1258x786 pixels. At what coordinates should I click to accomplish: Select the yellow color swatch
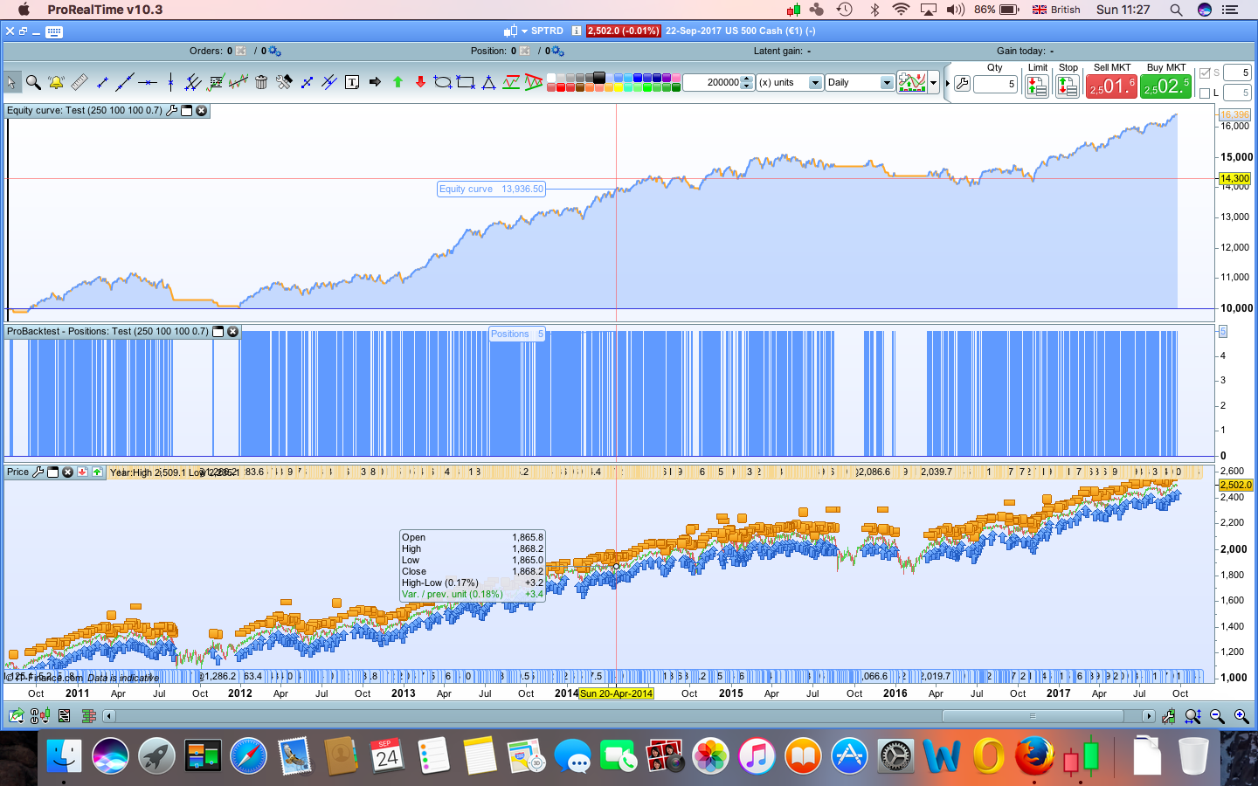click(x=619, y=87)
